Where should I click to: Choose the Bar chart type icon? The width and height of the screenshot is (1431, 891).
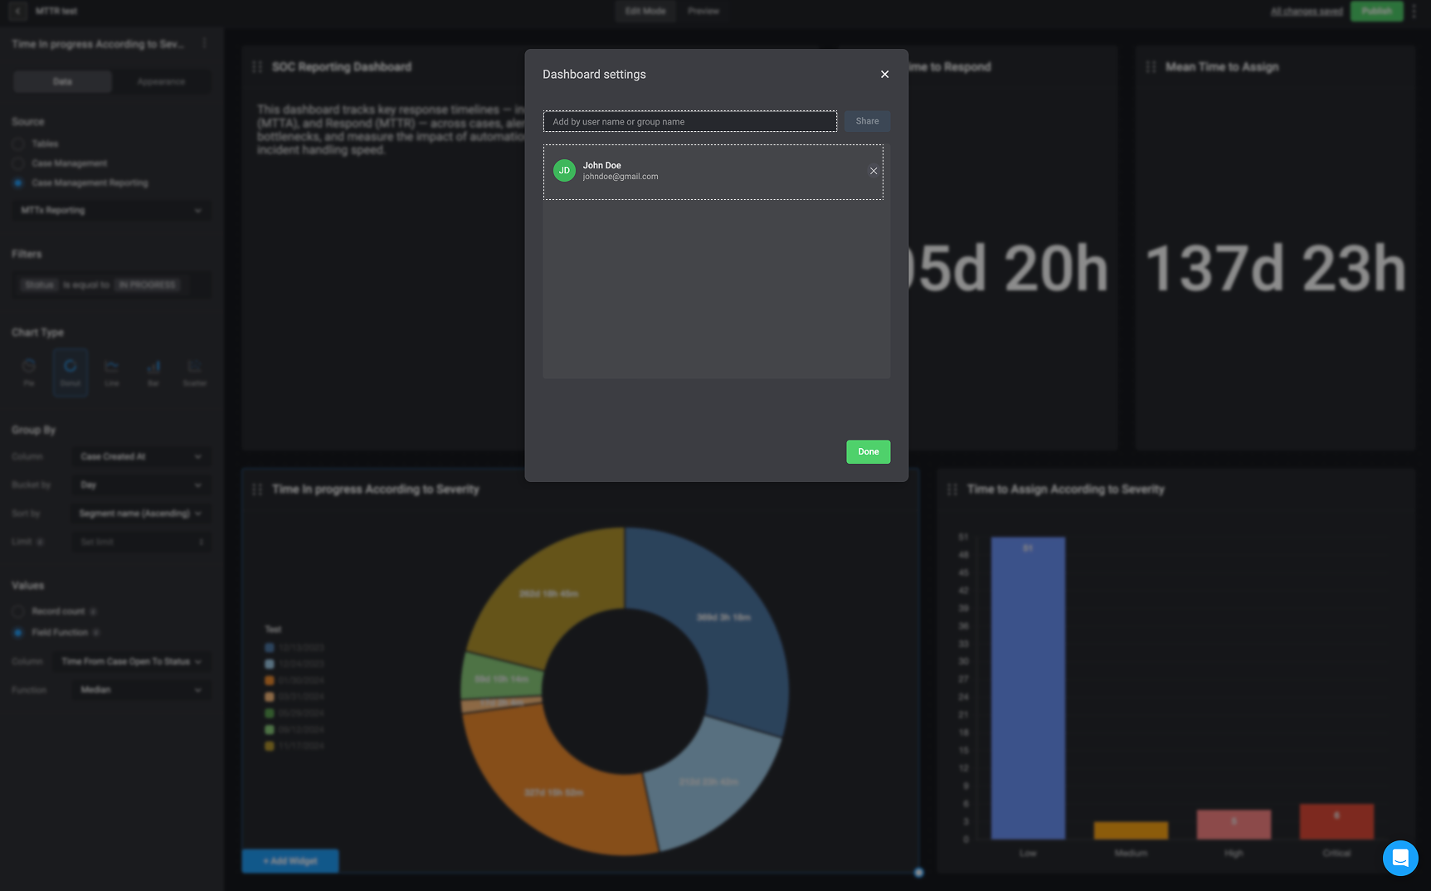[153, 372]
